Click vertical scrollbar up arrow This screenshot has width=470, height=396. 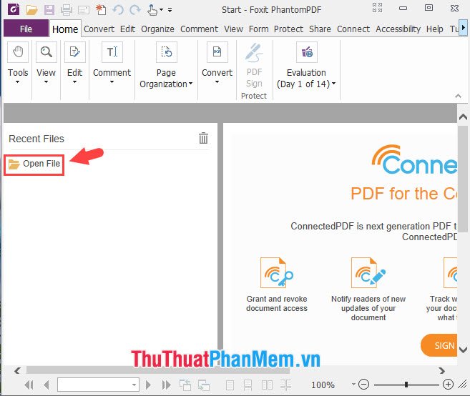pyautogui.click(x=463, y=117)
